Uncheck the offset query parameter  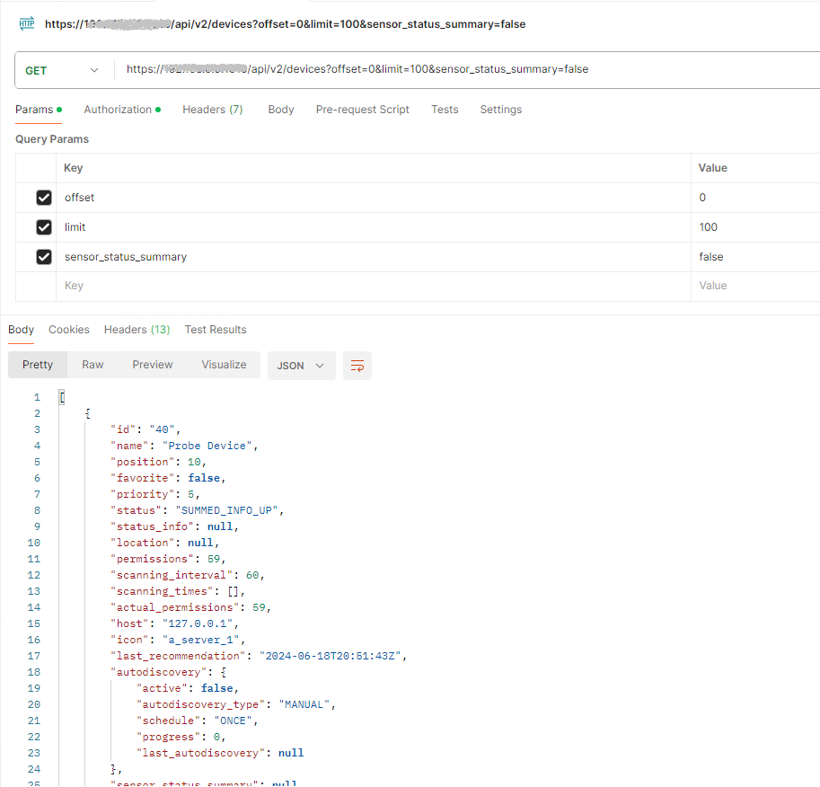(43, 198)
